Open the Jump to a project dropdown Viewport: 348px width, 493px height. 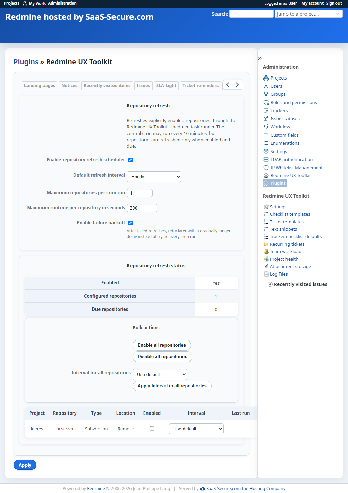pos(309,14)
